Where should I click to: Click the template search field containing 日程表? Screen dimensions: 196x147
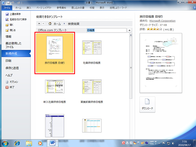coord(107,30)
